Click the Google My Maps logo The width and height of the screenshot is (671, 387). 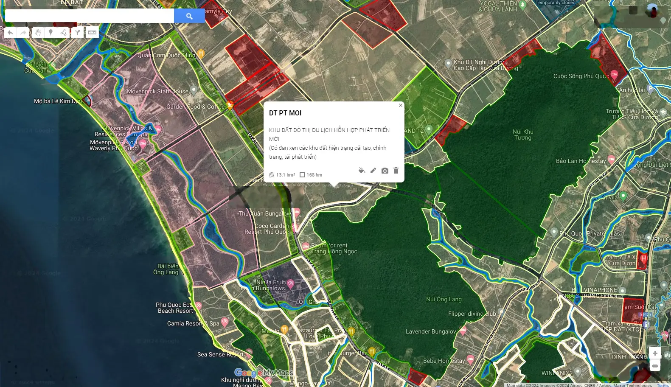(264, 373)
